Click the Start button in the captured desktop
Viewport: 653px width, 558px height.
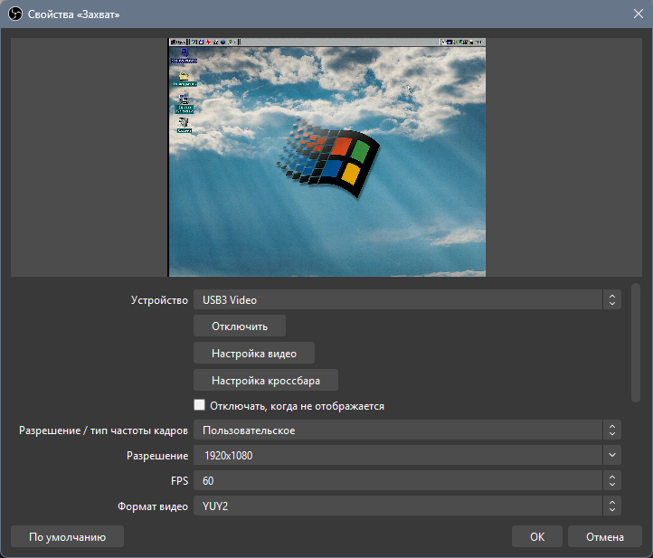coord(179,43)
